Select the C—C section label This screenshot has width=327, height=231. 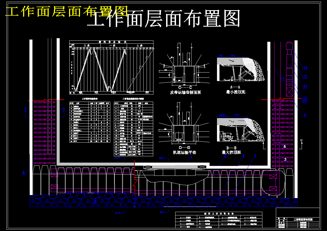coord(185,88)
